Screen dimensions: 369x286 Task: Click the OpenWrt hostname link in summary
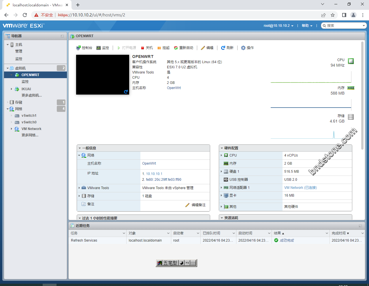174,88
